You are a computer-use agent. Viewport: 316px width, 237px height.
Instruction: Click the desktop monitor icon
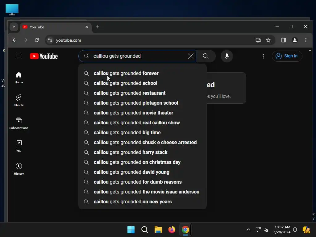point(12,9)
